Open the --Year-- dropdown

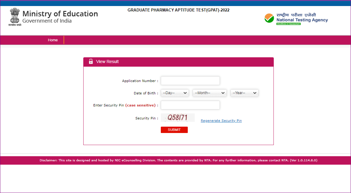tap(244, 93)
